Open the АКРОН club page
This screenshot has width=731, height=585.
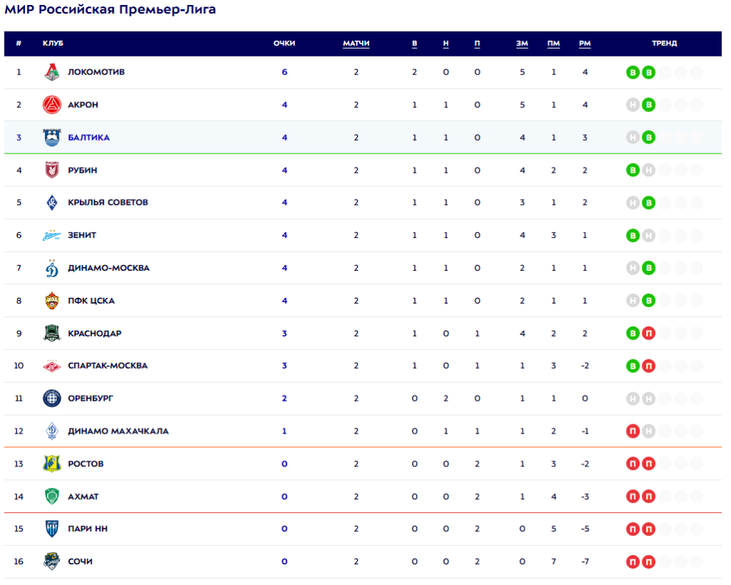pyautogui.click(x=83, y=105)
